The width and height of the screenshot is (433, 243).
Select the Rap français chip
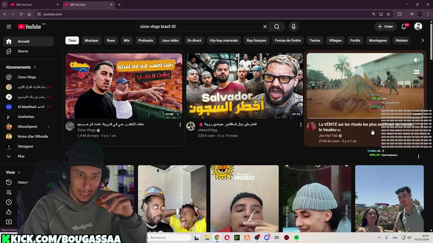click(x=256, y=40)
